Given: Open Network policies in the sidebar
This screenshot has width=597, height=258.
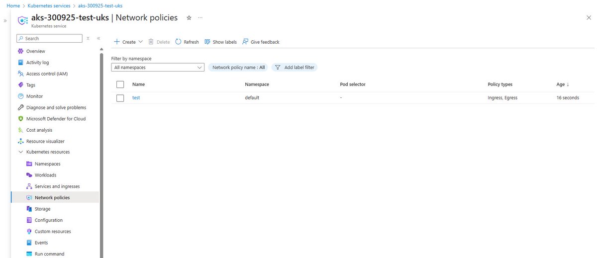Looking at the screenshot, I should pos(55,198).
